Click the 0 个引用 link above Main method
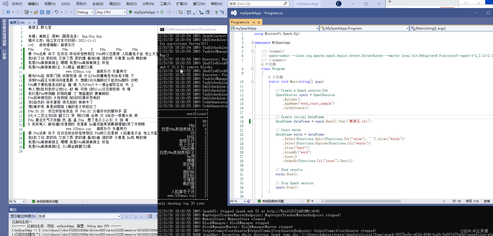This screenshot has height=236, width=493. 276,77
